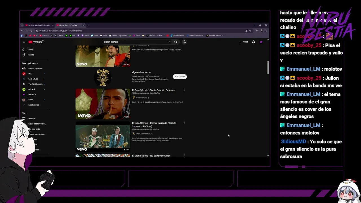The height and width of the screenshot is (203, 361).
Task: Play Dormir Soñando video thumbnail
Action: 103,137
